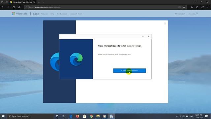Expand the All Microsoft dropdown

tap(181, 14)
